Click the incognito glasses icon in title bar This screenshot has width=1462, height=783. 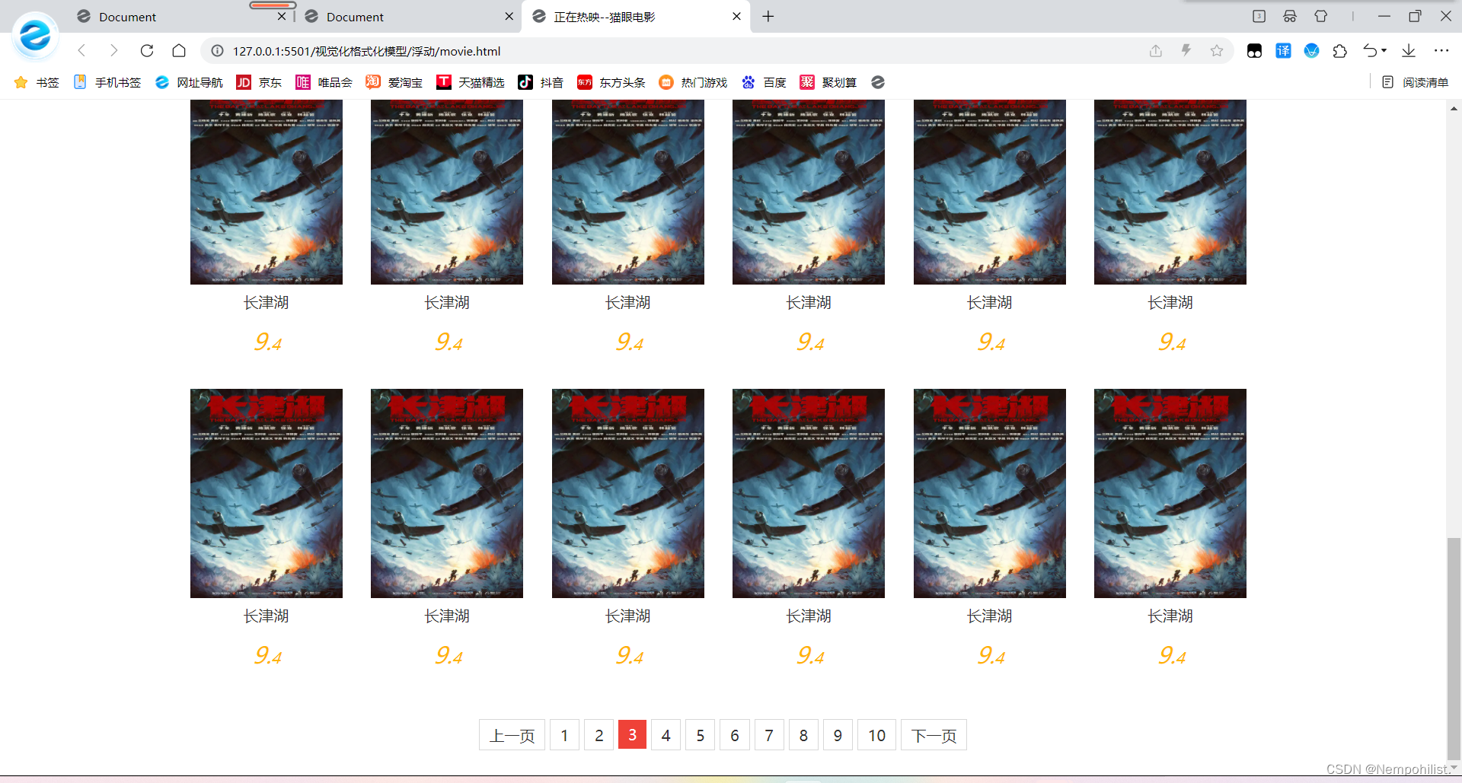(x=1290, y=16)
